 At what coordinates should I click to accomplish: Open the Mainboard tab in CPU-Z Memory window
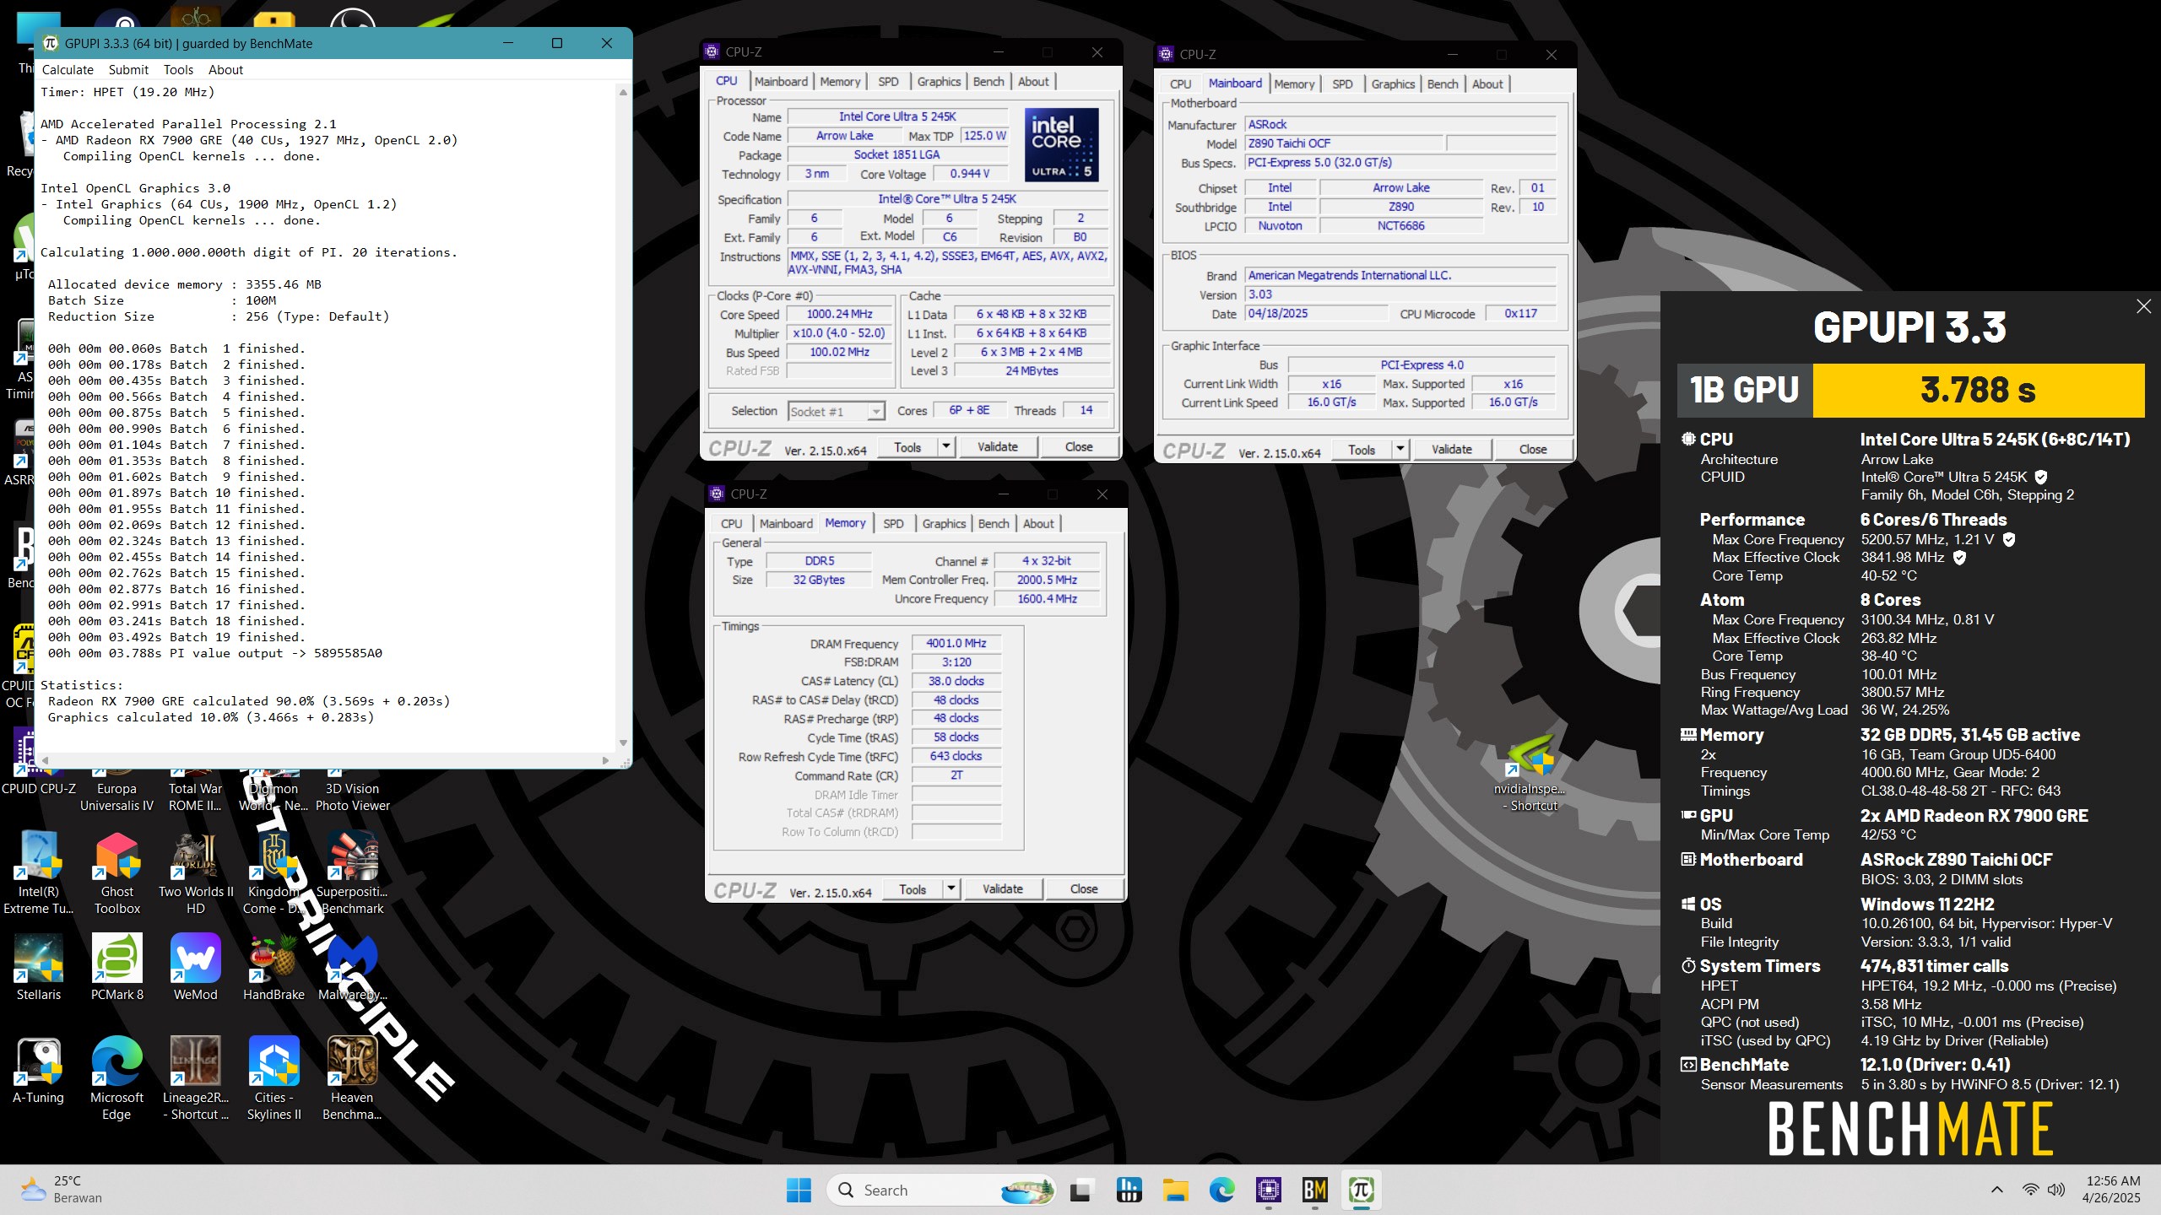[786, 524]
